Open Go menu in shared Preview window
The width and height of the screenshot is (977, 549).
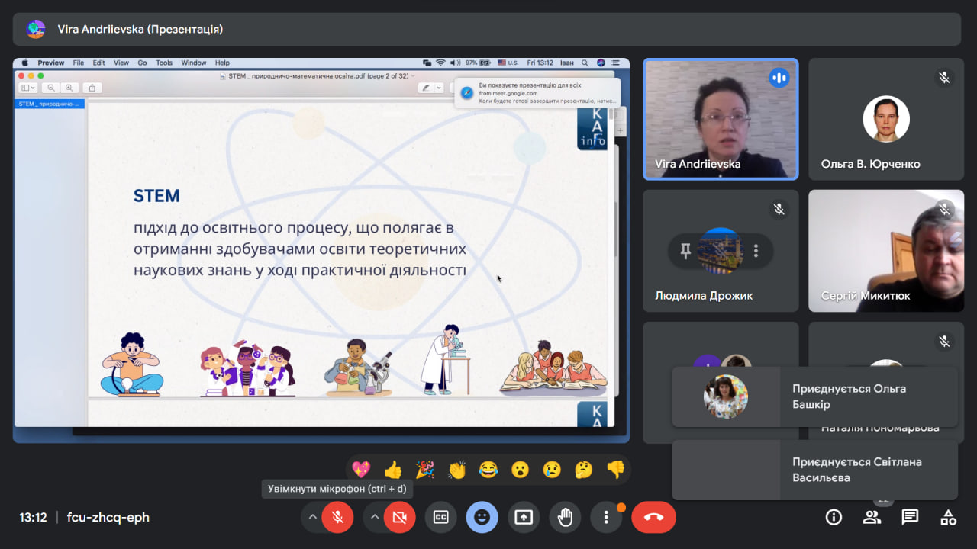click(x=142, y=63)
